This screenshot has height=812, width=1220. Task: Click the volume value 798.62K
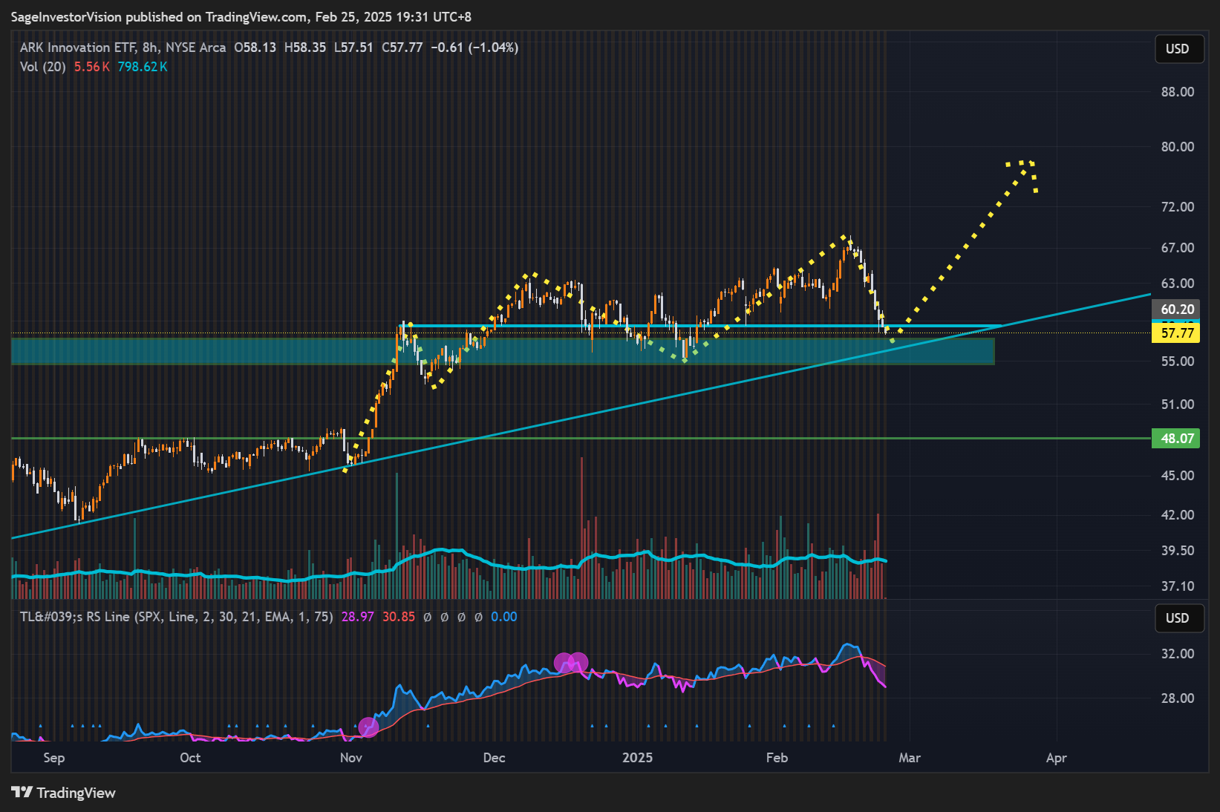[143, 67]
